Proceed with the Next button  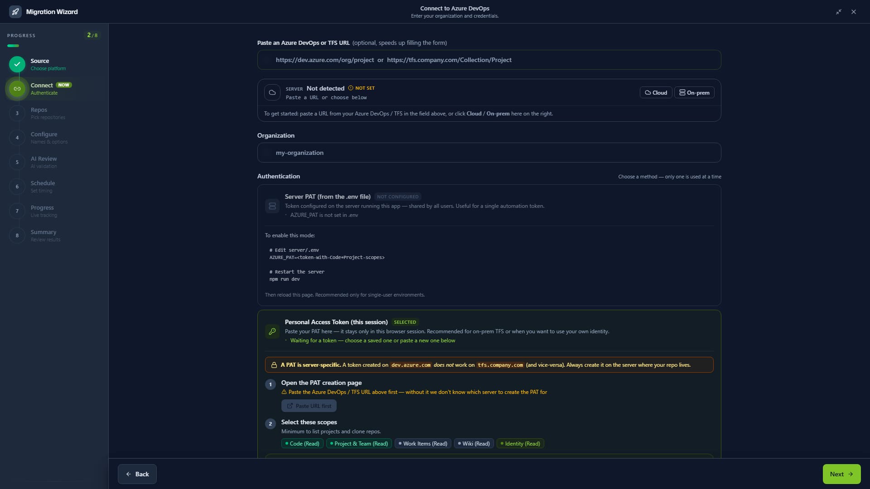click(x=841, y=474)
